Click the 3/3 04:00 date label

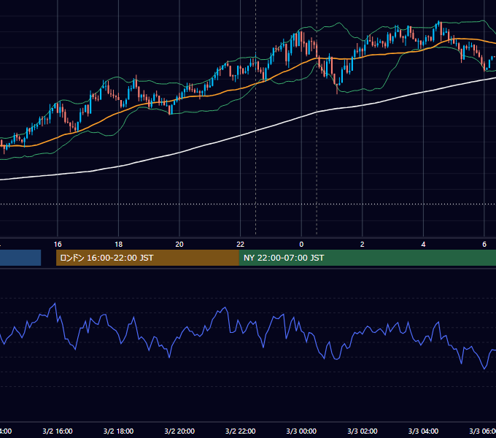click(x=423, y=431)
